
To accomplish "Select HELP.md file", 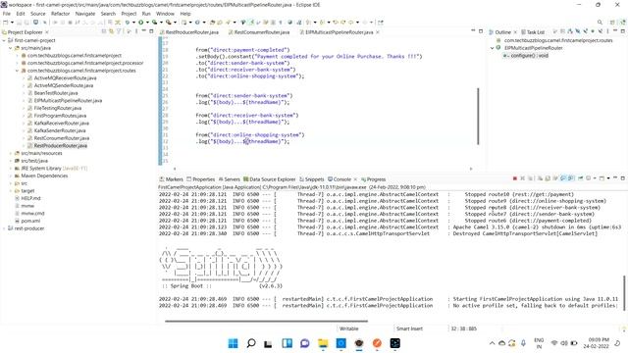I will 30,198.
